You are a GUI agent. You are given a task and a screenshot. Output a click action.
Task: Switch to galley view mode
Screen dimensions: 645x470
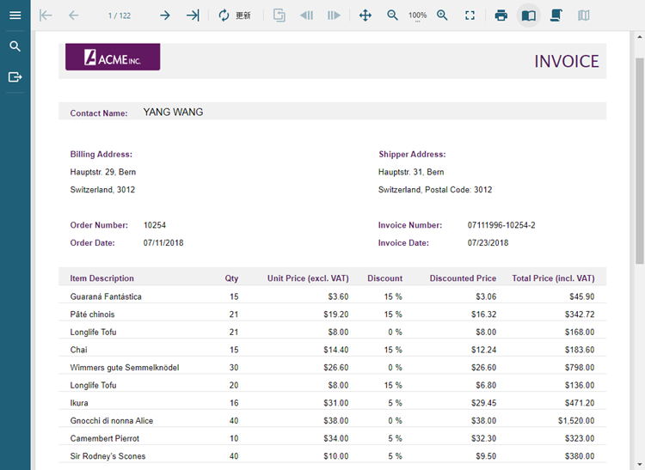584,15
